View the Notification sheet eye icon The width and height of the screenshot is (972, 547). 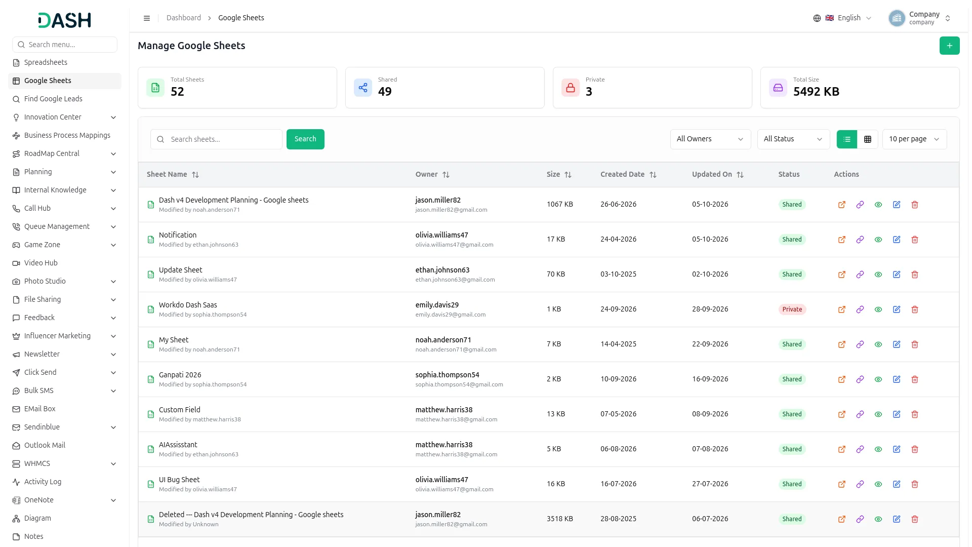pos(878,240)
